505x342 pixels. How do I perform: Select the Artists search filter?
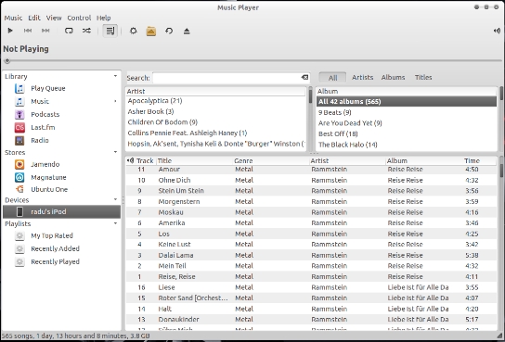pos(362,78)
